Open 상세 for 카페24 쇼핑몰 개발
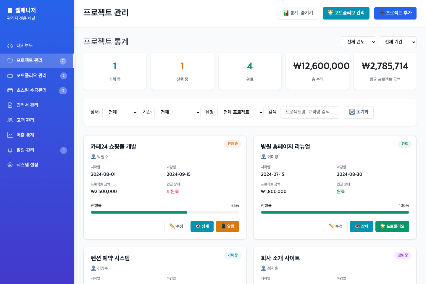Viewport: 426px width, 284px height. 202,226
